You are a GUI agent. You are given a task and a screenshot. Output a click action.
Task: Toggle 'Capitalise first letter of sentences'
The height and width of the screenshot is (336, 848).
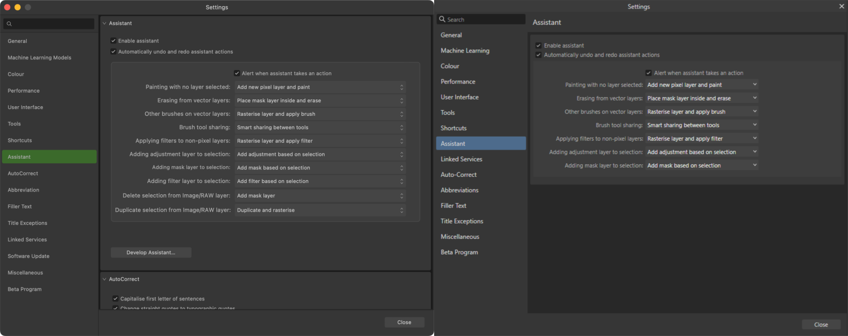pyautogui.click(x=115, y=298)
